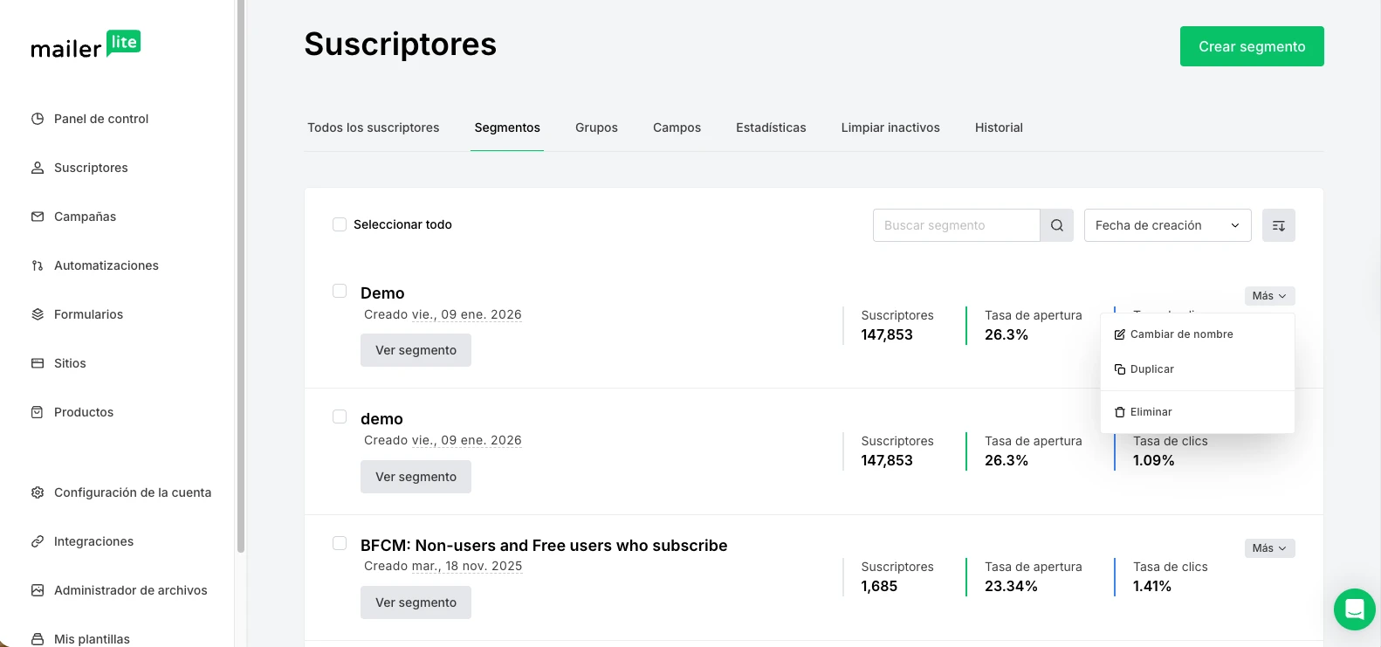Open the Fecha de creación sort dropdown

pos(1167,225)
